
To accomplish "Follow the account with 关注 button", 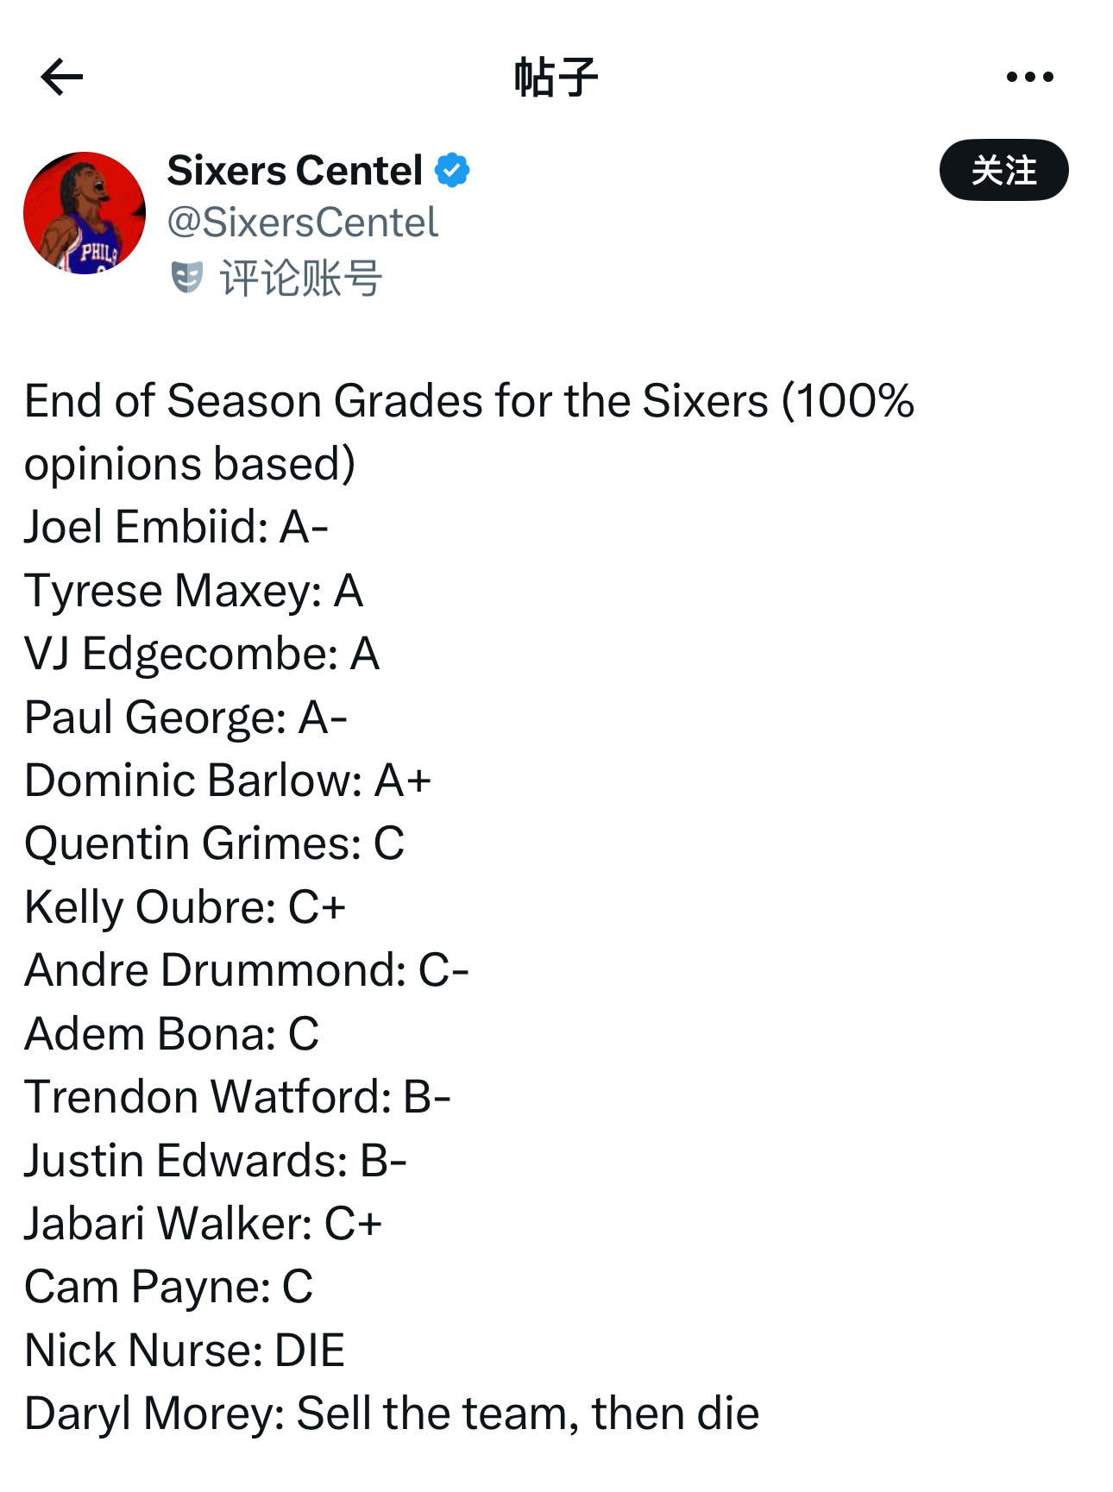I will [x=1003, y=170].
